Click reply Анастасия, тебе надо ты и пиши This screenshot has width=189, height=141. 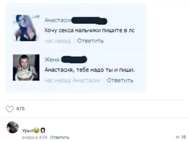(90, 70)
